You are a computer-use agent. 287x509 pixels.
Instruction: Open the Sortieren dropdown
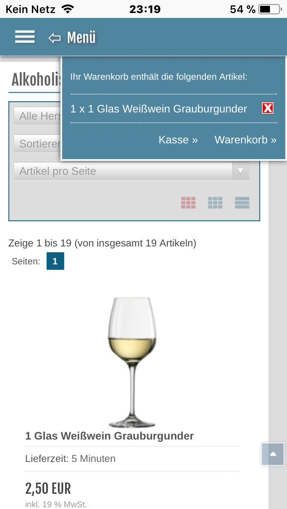[x=37, y=143]
